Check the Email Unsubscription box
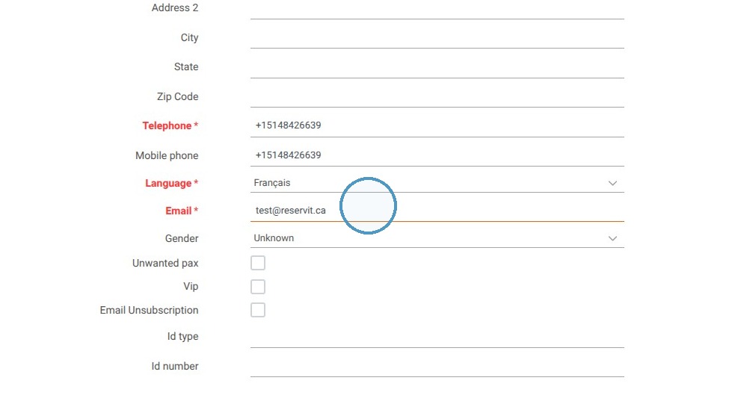 click(258, 310)
